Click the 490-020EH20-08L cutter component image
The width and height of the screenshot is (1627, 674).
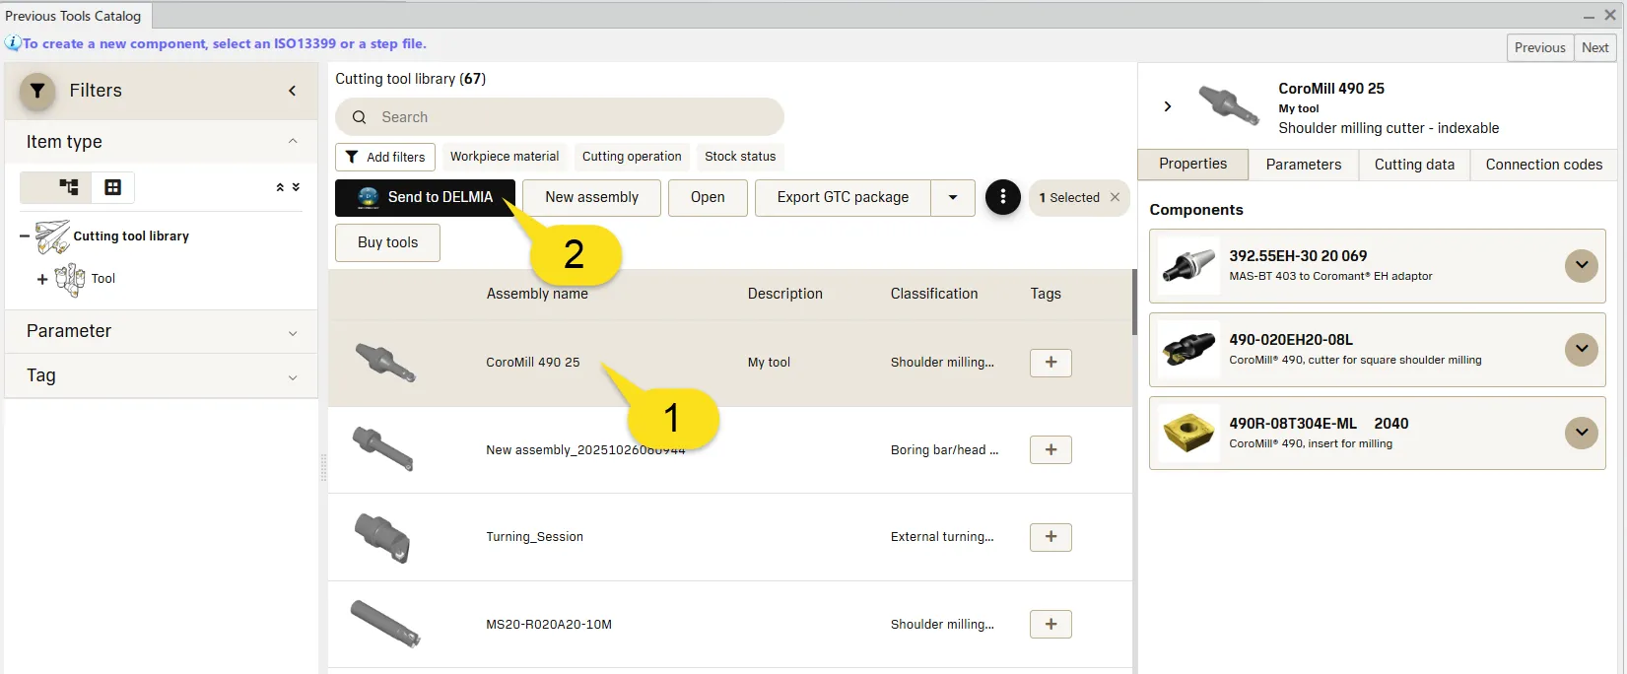click(x=1189, y=350)
